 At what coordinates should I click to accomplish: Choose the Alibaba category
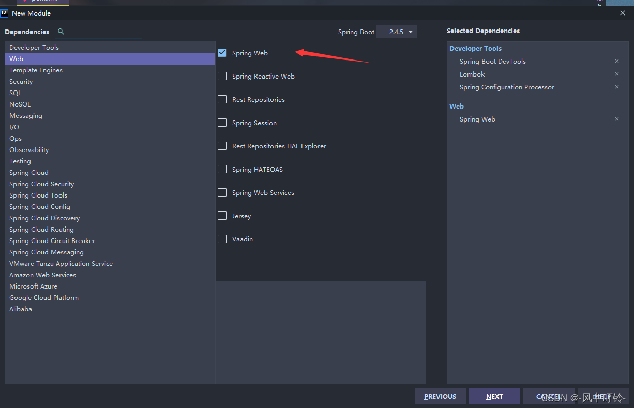(x=110, y=309)
